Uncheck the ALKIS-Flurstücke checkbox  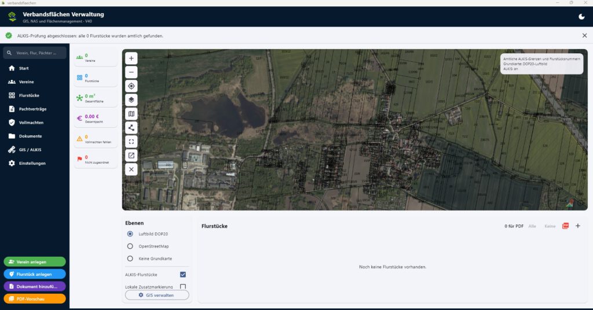(x=183, y=275)
